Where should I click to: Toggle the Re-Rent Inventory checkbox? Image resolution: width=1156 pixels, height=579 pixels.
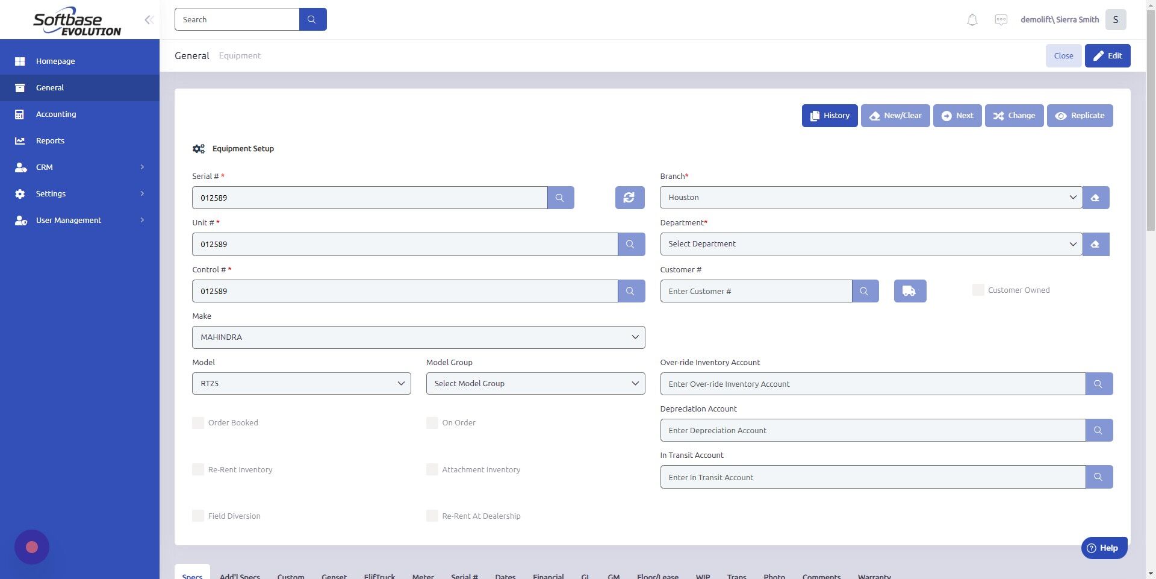[198, 469]
